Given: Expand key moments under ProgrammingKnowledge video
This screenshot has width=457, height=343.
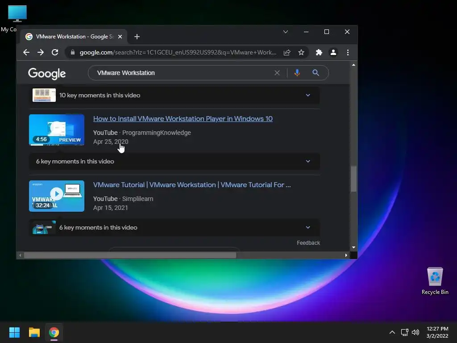Looking at the screenshot, I should click(x=174, y=161).
